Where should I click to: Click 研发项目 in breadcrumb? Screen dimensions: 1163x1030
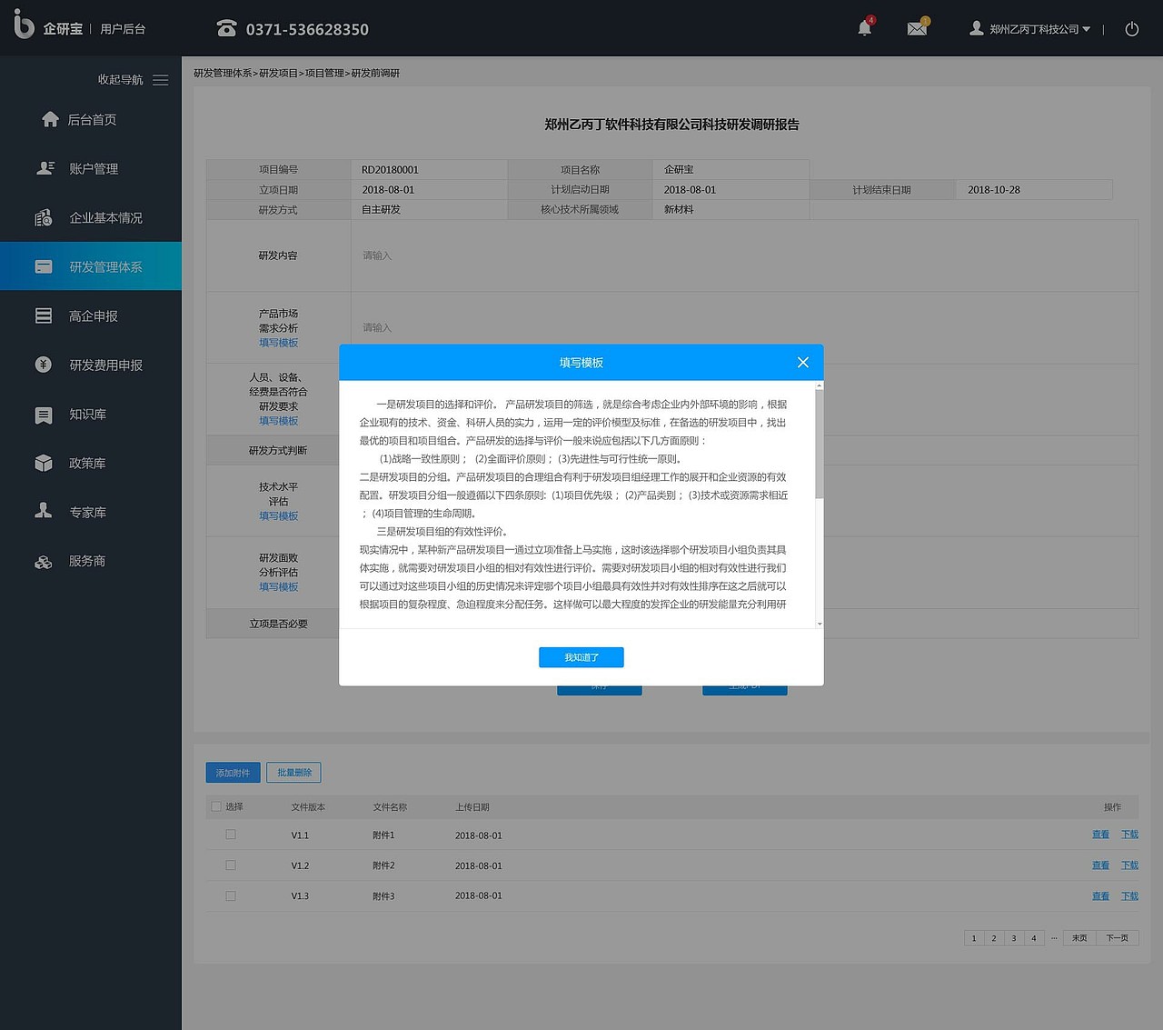(x=278, y=73)
